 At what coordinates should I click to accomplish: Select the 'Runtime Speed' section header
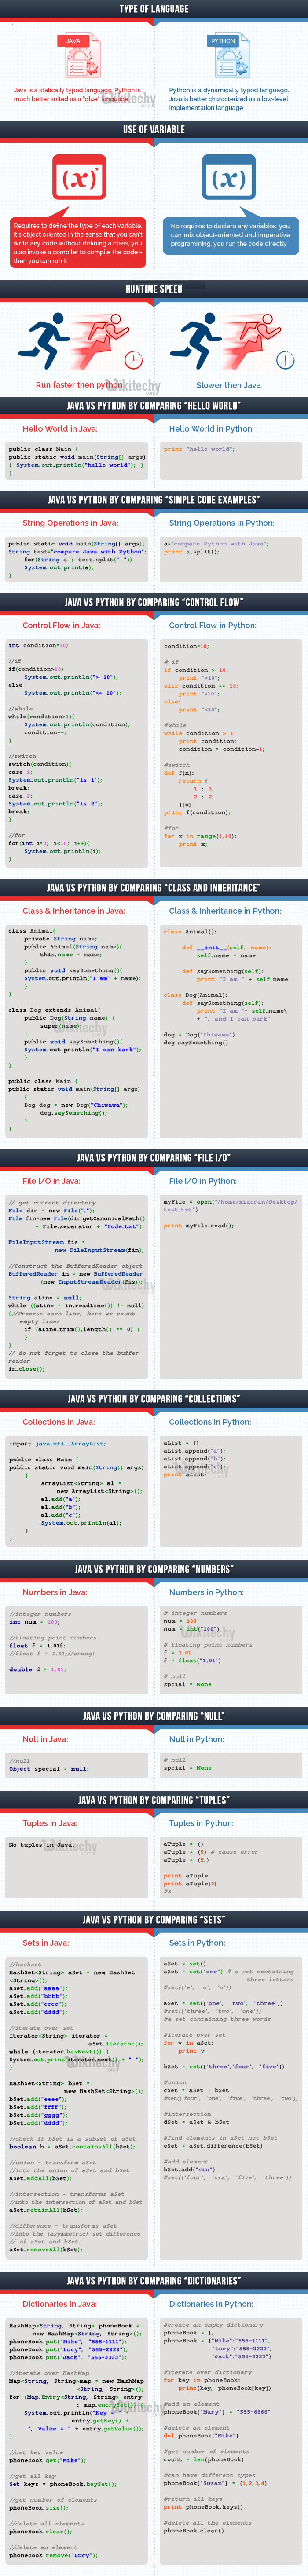click(x=154, y=289)
